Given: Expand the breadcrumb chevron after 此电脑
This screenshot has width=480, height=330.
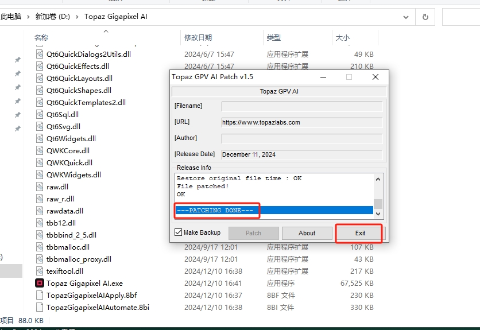Looking at the screenshot, I should pyautogui.click(x=28, y=17).
